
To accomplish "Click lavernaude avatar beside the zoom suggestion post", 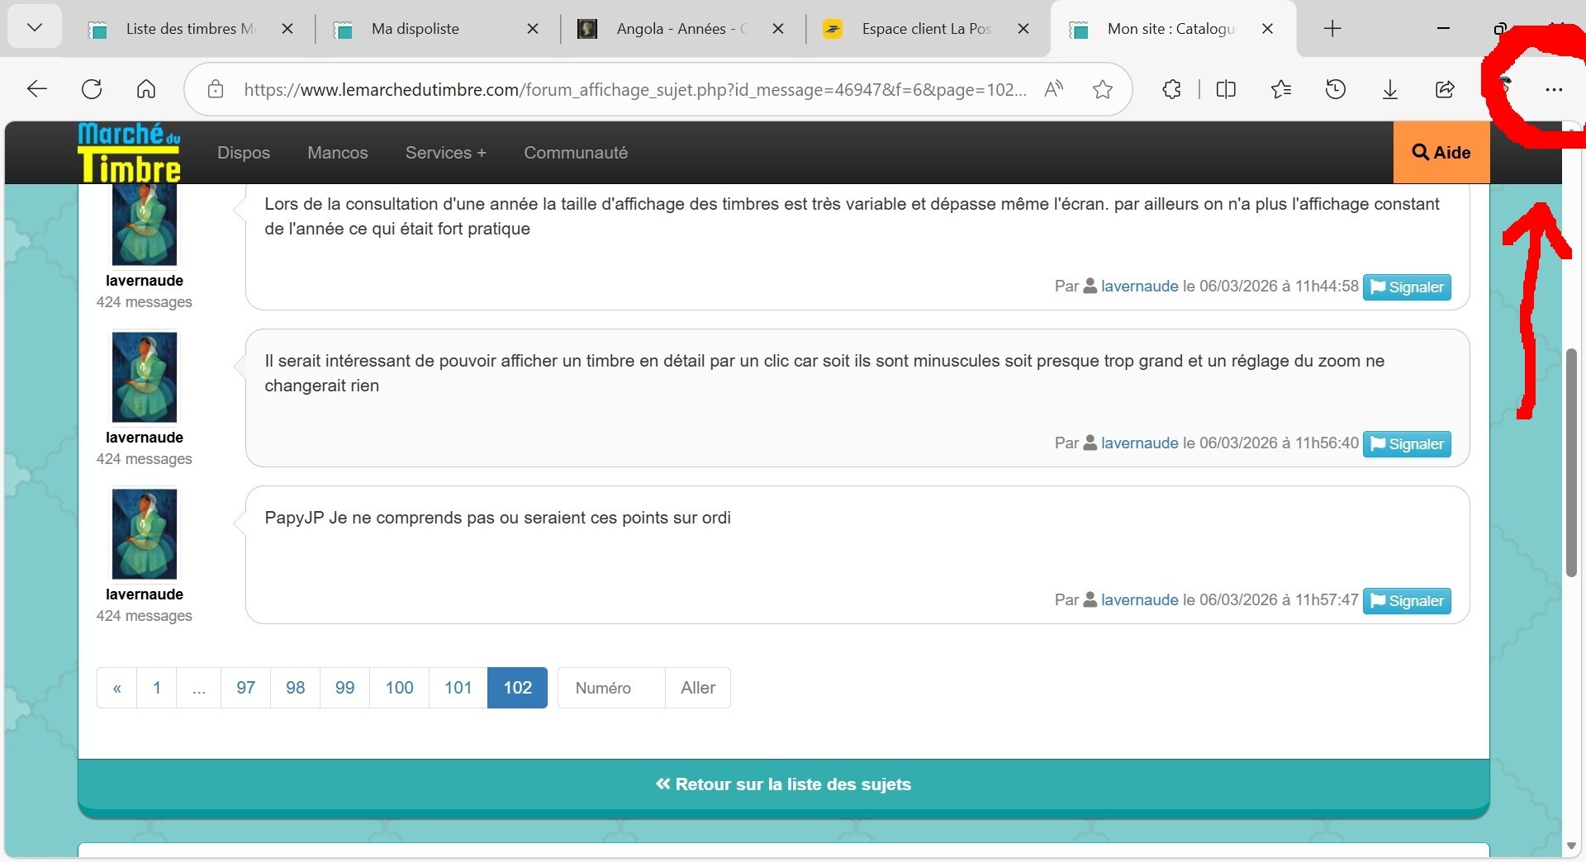I will coord(145,377).
